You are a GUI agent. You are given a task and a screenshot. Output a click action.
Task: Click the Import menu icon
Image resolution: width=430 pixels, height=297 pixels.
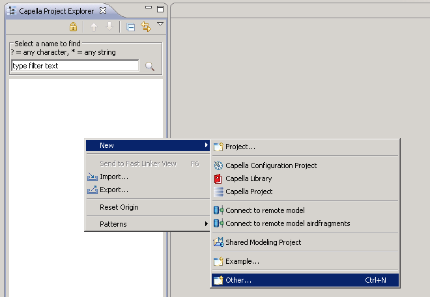93,177
